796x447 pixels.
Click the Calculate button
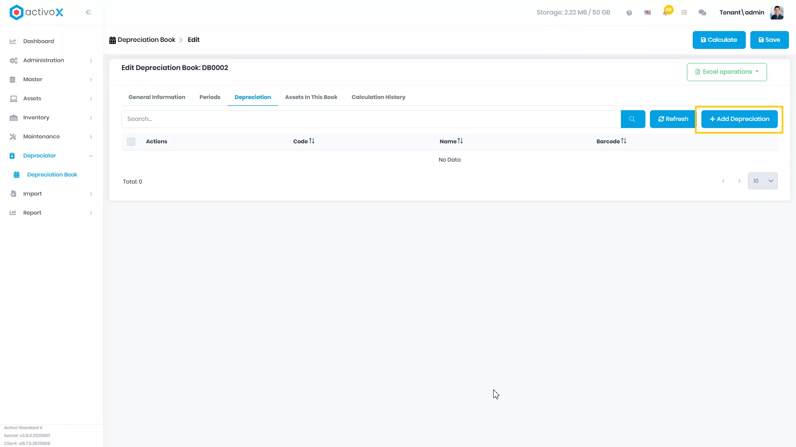pos(719,40)
